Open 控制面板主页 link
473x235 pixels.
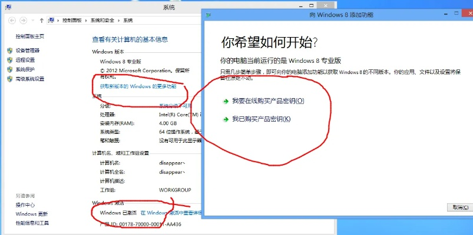pyautogui.click(x=30, y=36)
